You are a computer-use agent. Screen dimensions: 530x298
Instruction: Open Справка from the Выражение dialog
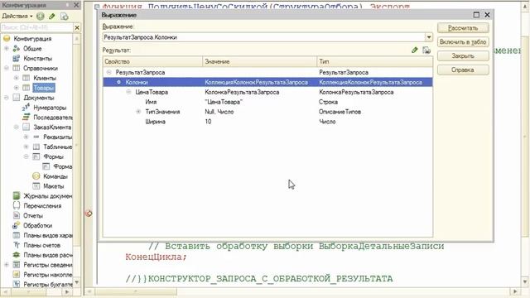point(463,70)
